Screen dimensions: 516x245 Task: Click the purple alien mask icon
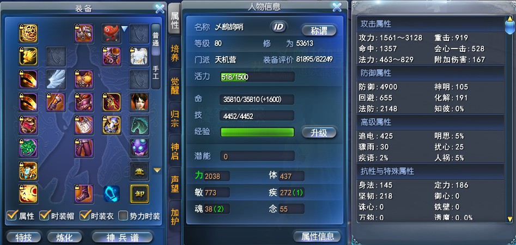click(139, 148)
